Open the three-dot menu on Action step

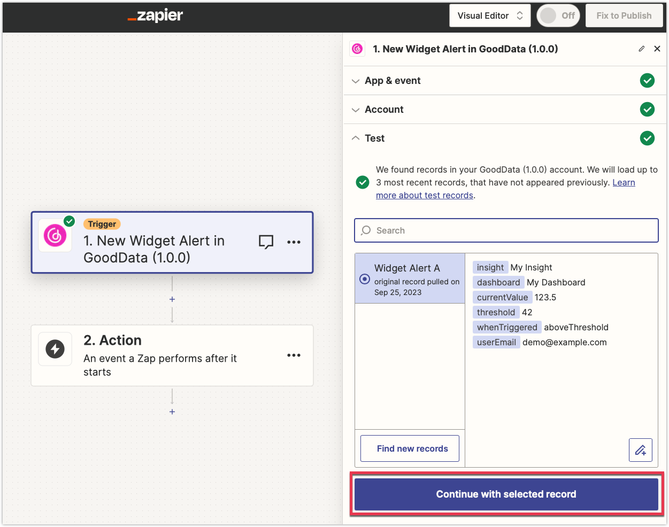tap(294, 355)
